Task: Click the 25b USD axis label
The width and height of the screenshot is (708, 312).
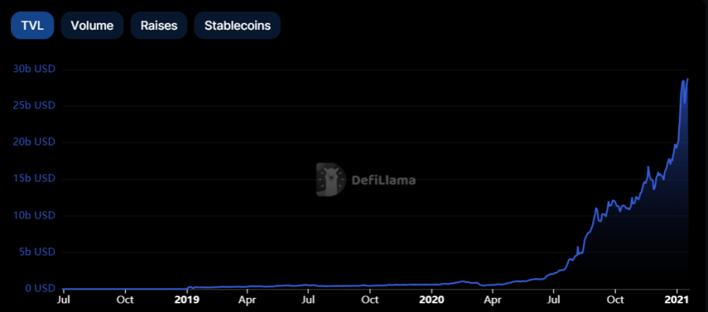Action: pyautogui.click(x=35, y=105)
